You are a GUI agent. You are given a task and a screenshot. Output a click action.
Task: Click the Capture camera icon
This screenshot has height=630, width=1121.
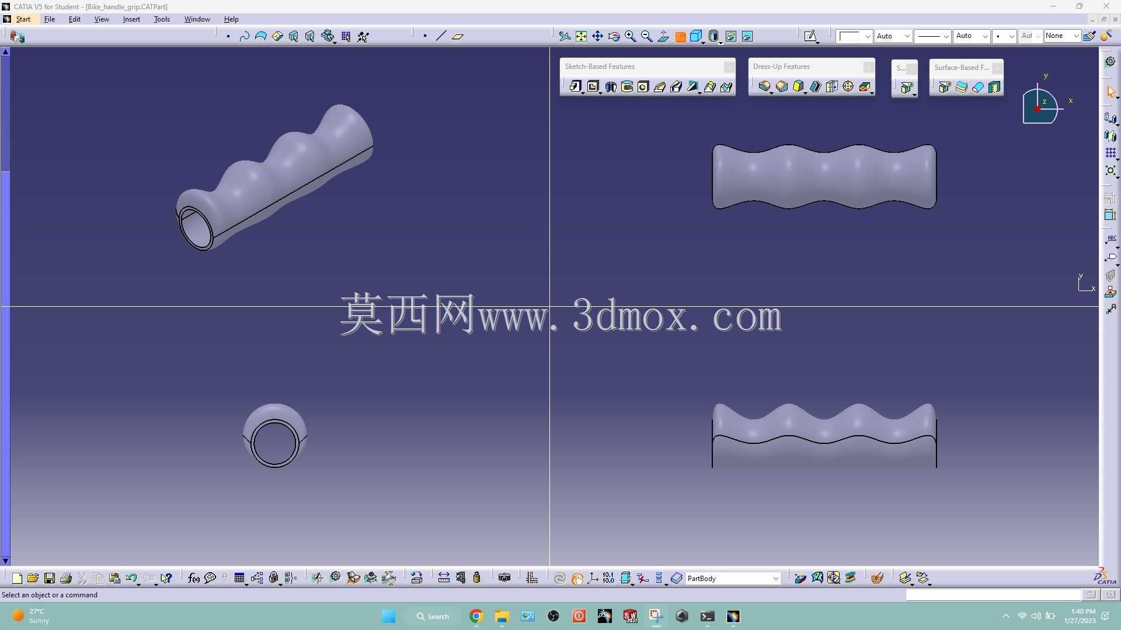pos(504,578)
